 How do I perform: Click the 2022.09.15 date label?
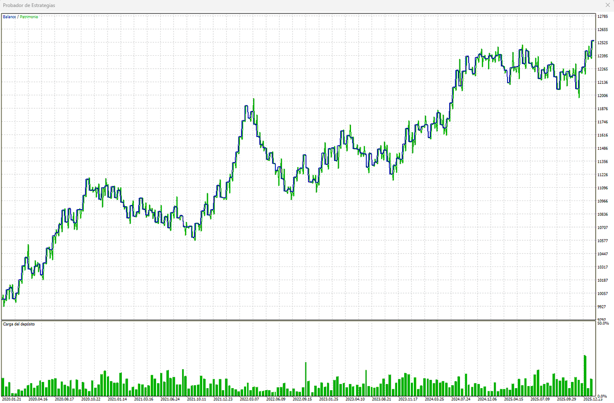pyautogui.click(x=302, y=399)
